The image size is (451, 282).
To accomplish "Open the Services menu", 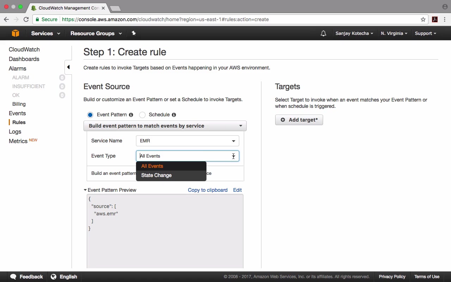I will (x=45, y=33).
